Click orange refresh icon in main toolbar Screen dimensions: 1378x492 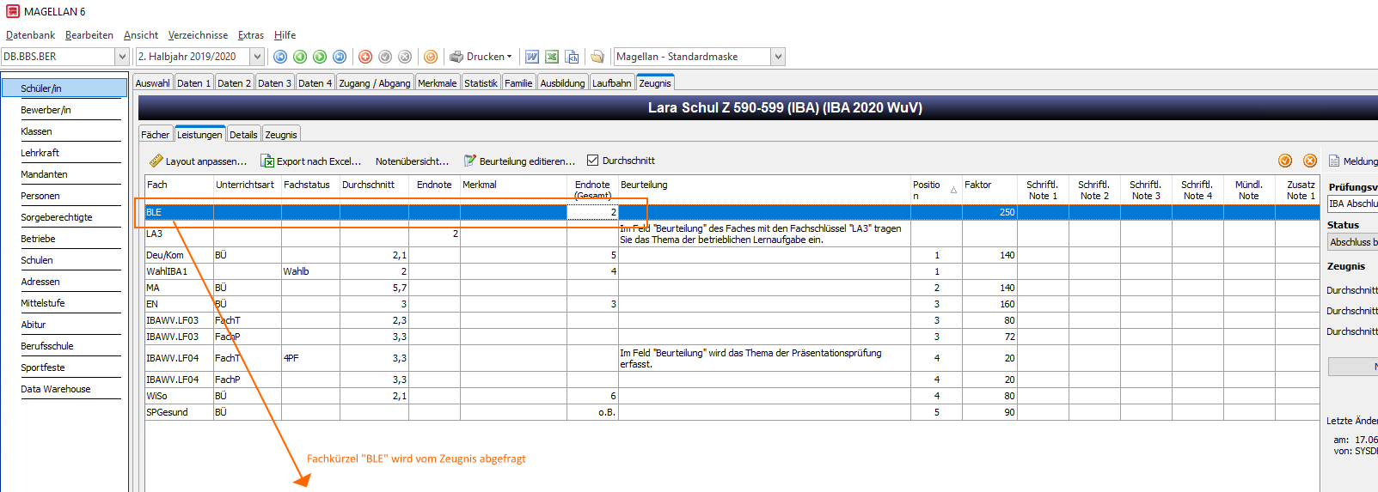tap(431, 57)
